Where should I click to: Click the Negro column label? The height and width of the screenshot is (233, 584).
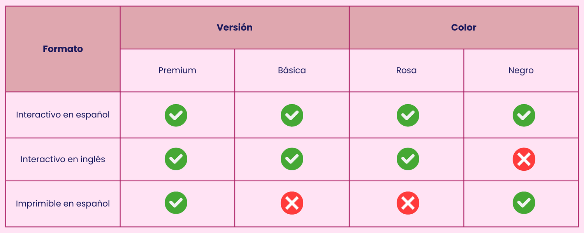pos(521,70)
